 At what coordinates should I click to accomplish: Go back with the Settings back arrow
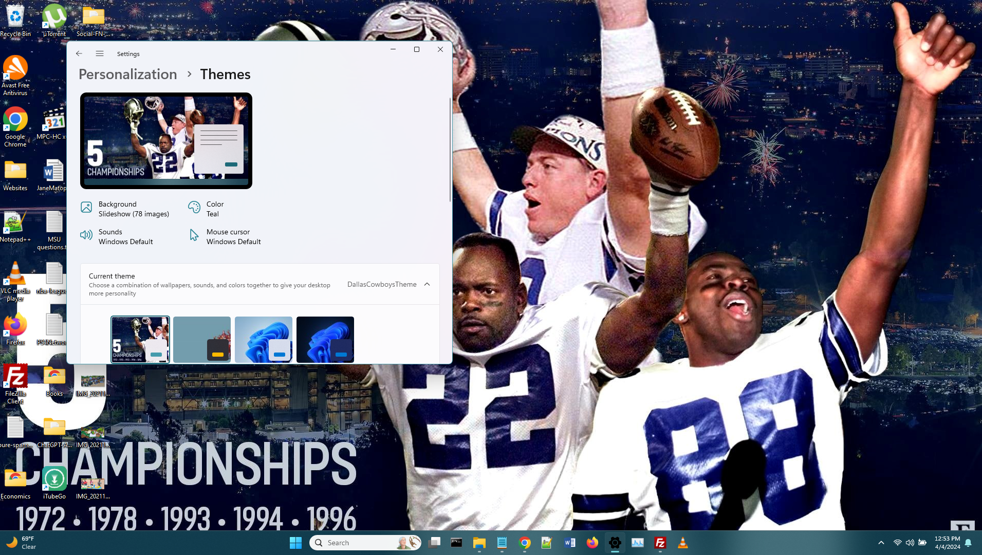coord(79,53)
